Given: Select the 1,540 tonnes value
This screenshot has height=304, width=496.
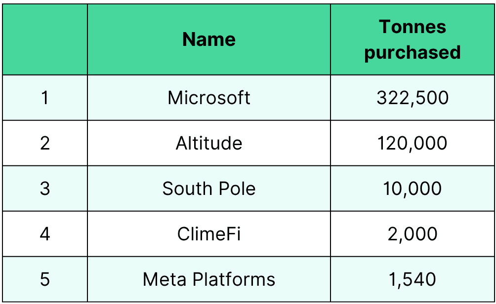Looking at the screenshot, I should 413,279.
